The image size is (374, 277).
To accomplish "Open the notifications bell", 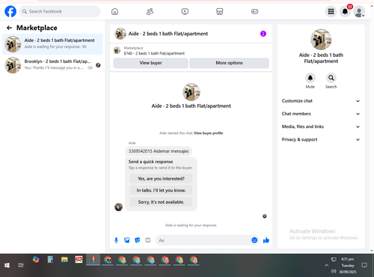I will coord(345,11).
